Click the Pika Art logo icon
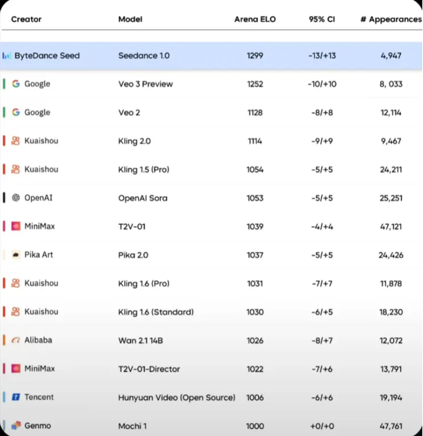Image resolution: width=423 pixels, height=436 pixels. [16, 255]
